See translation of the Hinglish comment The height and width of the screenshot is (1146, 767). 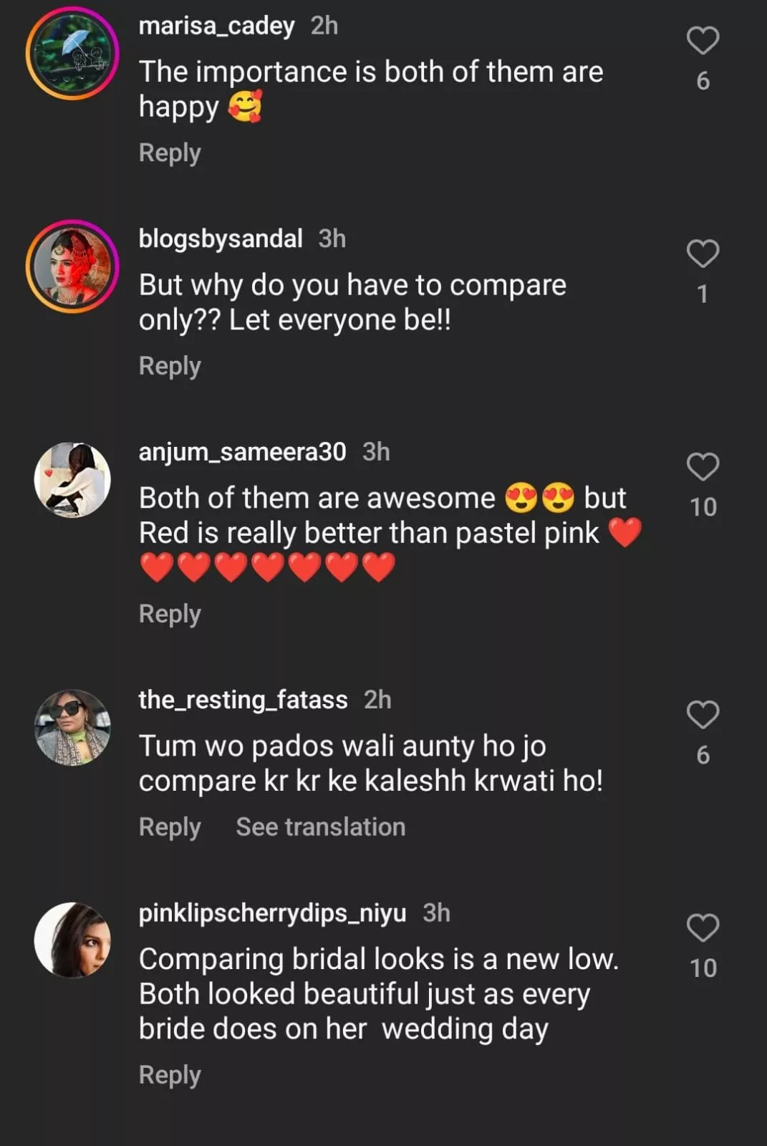pos(320,827)
